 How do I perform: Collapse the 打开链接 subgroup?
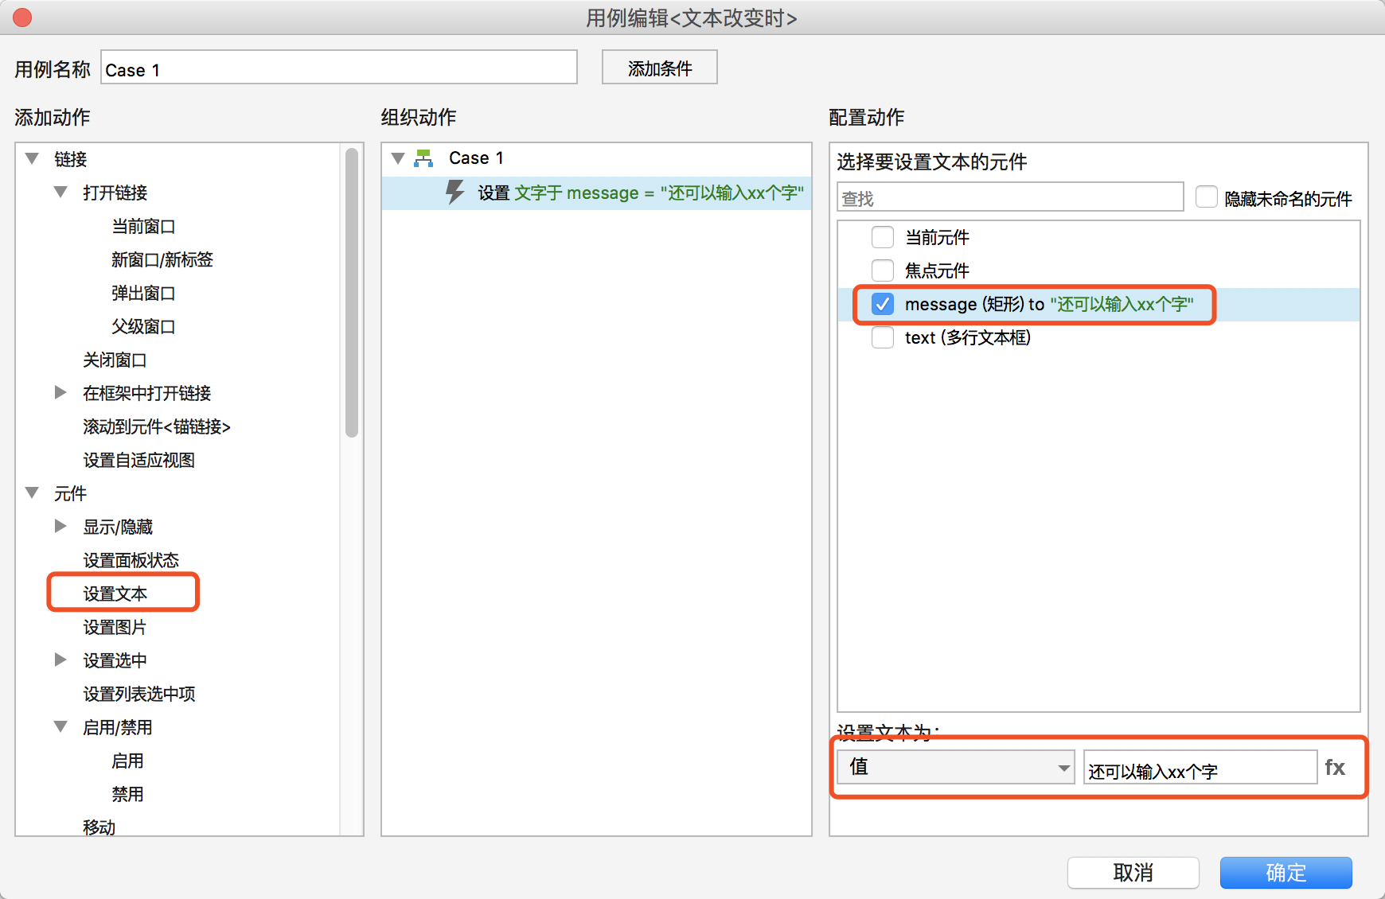(60, 192)
